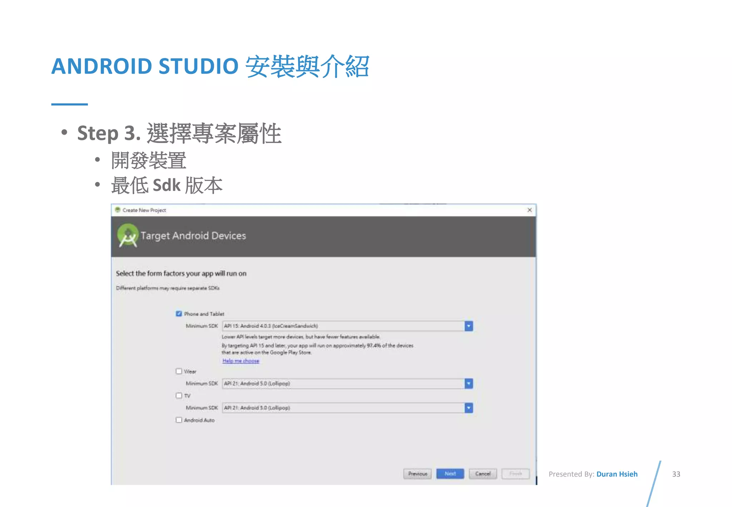Image resolution: width=732 pixels, height=507 pixels.
Task: Enable the Wear checkbox
Action: (x=179, y=371)
